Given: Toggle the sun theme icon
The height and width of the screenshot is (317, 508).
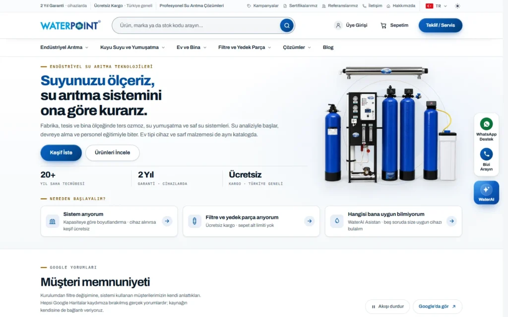Looking at the screenshot, I should [x=457, y=6].
